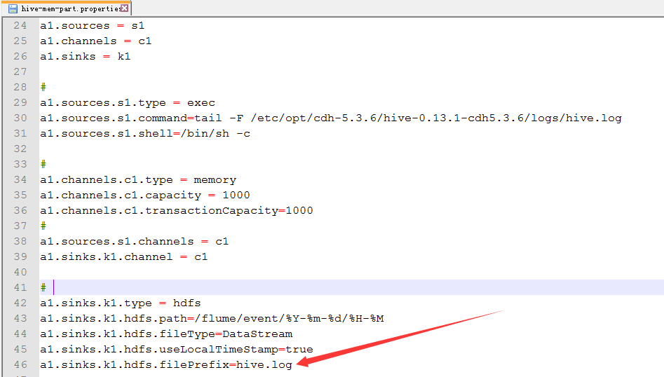Viewport: 664px width, 377px height.
Task: Click the highlighted comment '#' on line 41
Action: pyautogui.click(x=43, y=288)
